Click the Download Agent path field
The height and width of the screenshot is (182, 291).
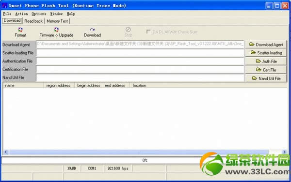coord(140,45)
